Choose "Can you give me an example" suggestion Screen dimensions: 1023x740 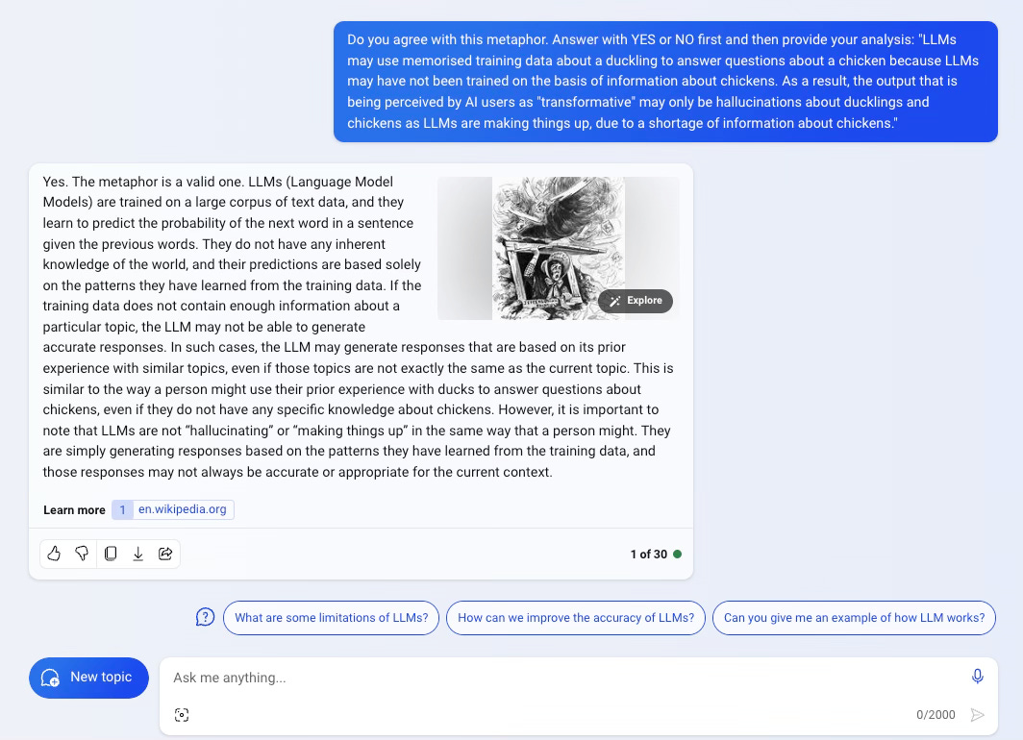click(854, 617)
